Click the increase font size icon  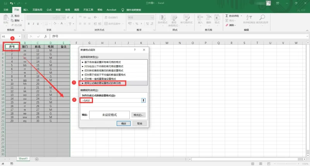coord(68,17)
